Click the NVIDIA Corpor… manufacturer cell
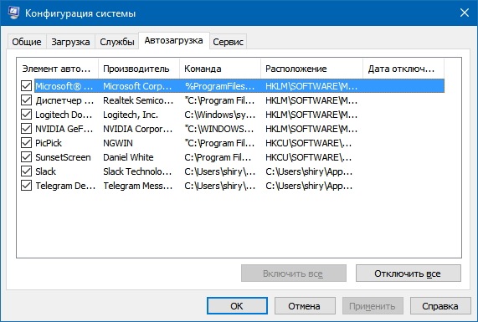The width and height of the screenshot is (478, 322). click(x=138, y=129)
